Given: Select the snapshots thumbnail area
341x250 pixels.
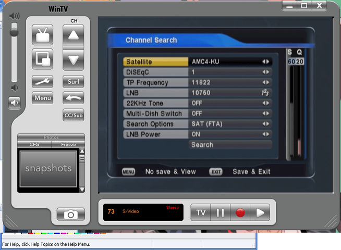Looking at the screenshot, I should (48, 169).
